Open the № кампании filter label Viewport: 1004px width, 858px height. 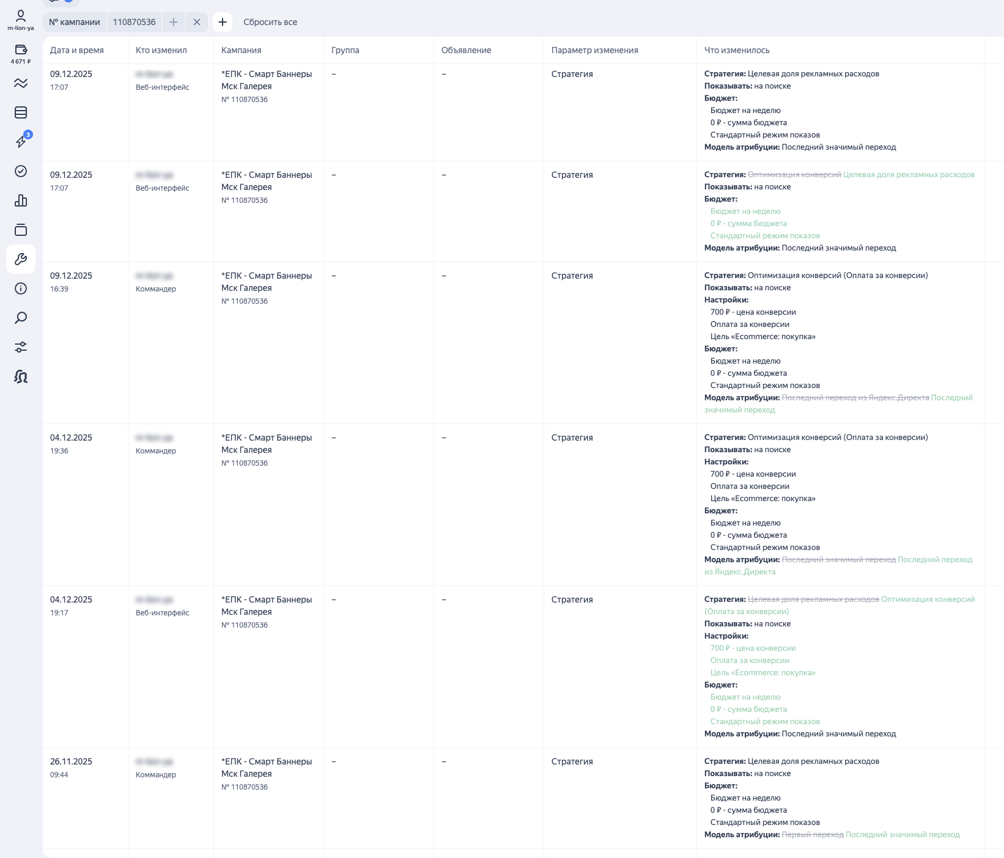pyautogui.click(x=75, y=22)
